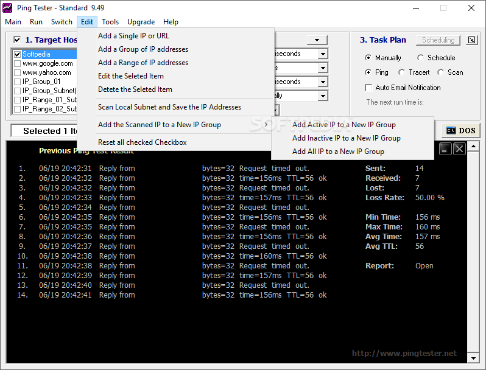Click the expand icon next to Scheduling
The width and height of the screenshot is (486, 370).
tap(471, 40)
